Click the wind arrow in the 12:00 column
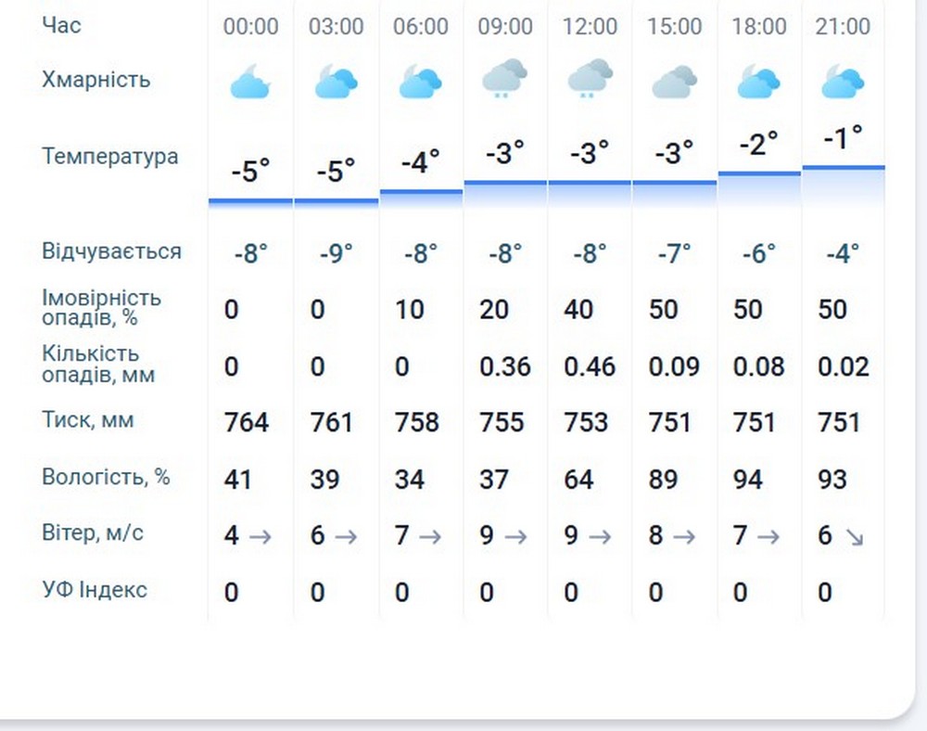This screenshot has width=927, height=731. (600, 536)
